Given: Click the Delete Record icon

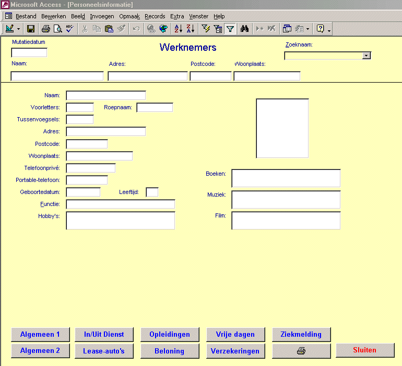Looking at the screenshot, I should click(x=272, y=29).
